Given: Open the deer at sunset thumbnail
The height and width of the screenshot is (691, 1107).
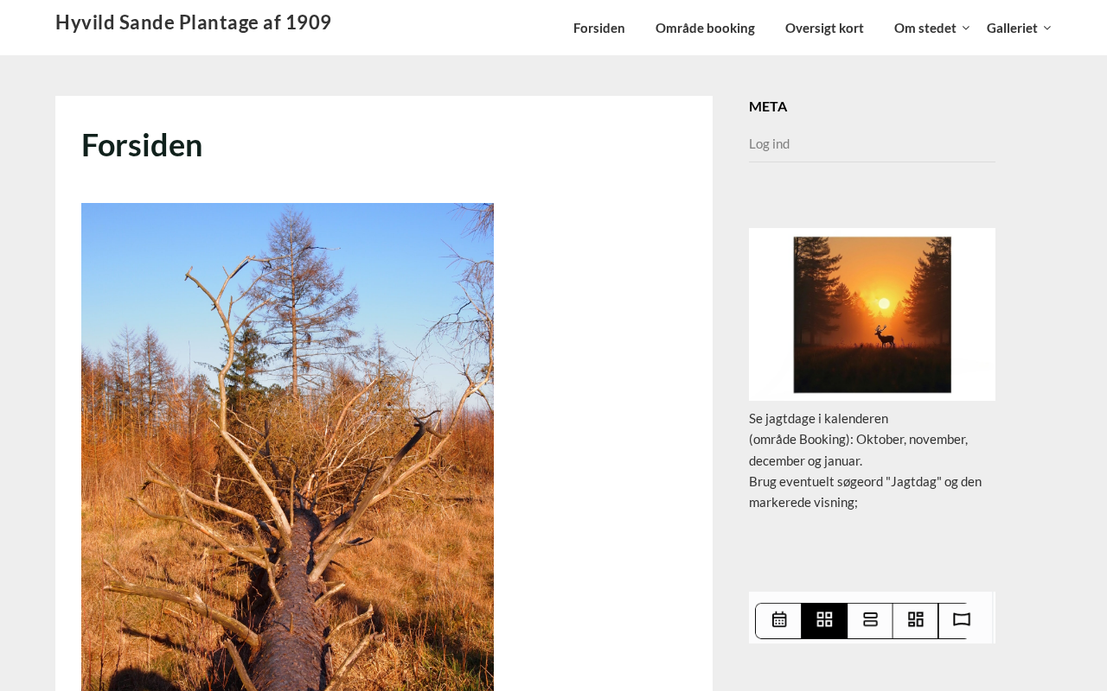Looking at the screenshot, I should (x=872, y=314).
